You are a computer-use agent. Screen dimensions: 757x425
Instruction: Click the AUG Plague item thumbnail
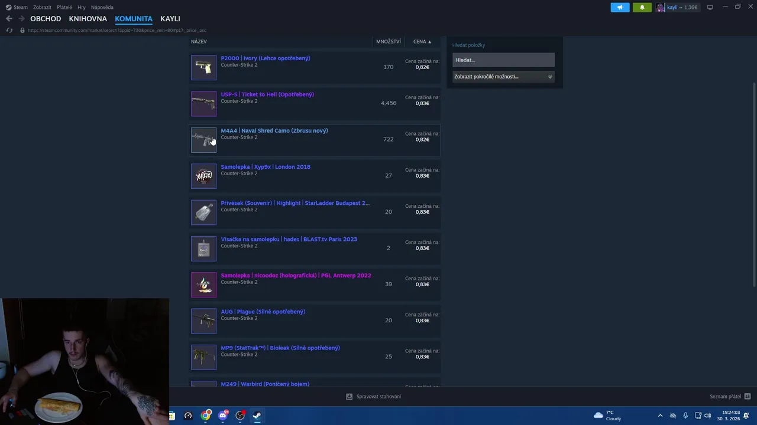(203, 321)
